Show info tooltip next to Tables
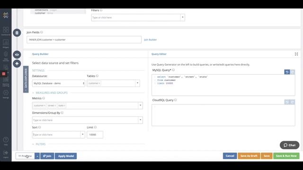 (x=97, y=76)
